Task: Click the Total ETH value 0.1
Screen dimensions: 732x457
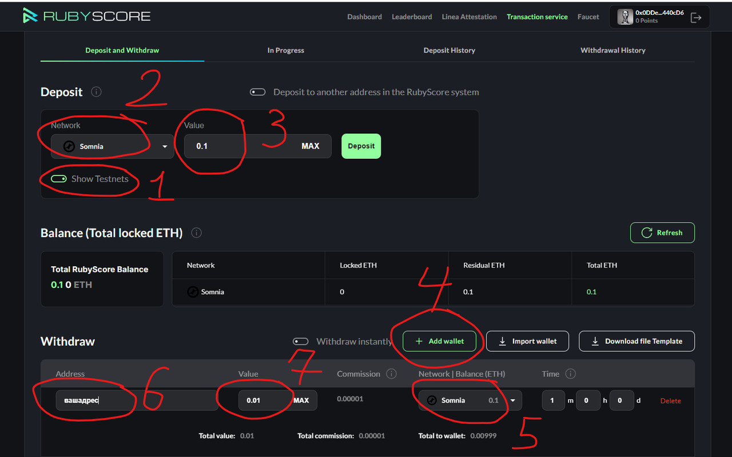Action: coord(591,292)
